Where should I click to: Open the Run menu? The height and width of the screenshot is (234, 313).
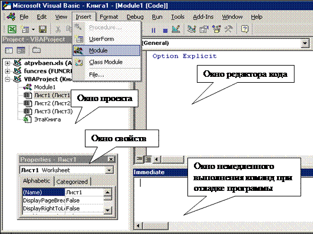click(157, 17)
